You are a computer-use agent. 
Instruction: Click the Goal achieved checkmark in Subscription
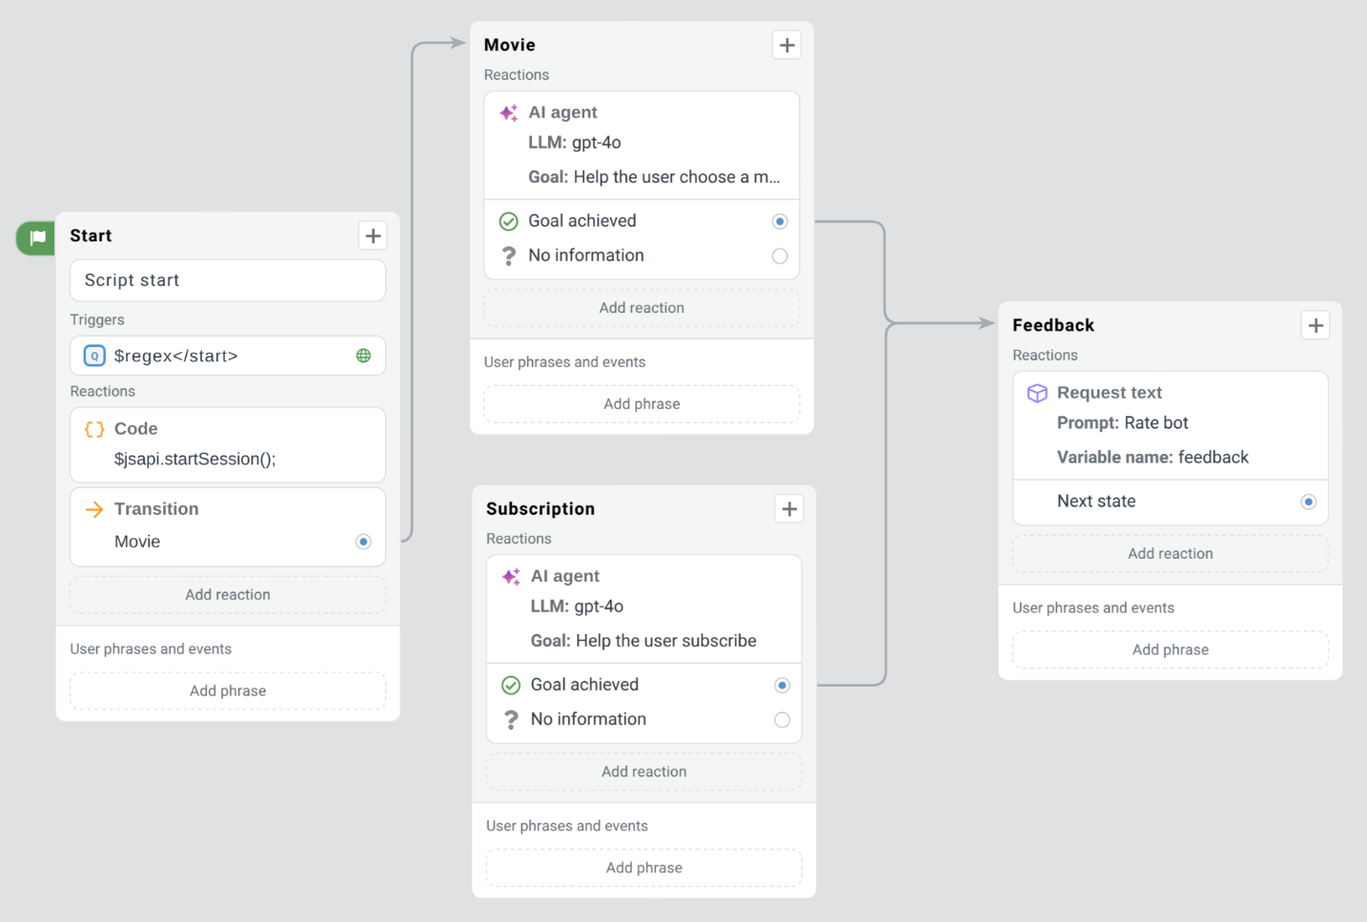click(510, 684)
